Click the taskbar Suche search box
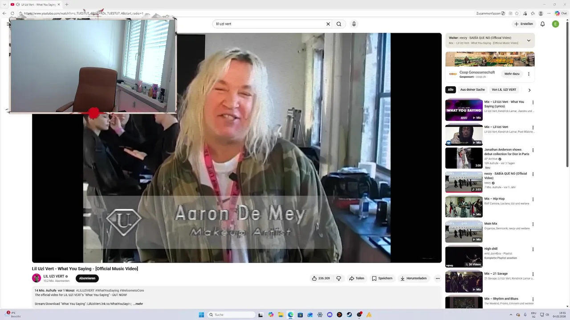The image size is (570, 320). tap(232, 315)
